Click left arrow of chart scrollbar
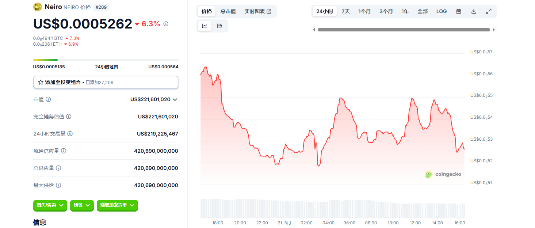535x228 pixels. coord(314,30)
